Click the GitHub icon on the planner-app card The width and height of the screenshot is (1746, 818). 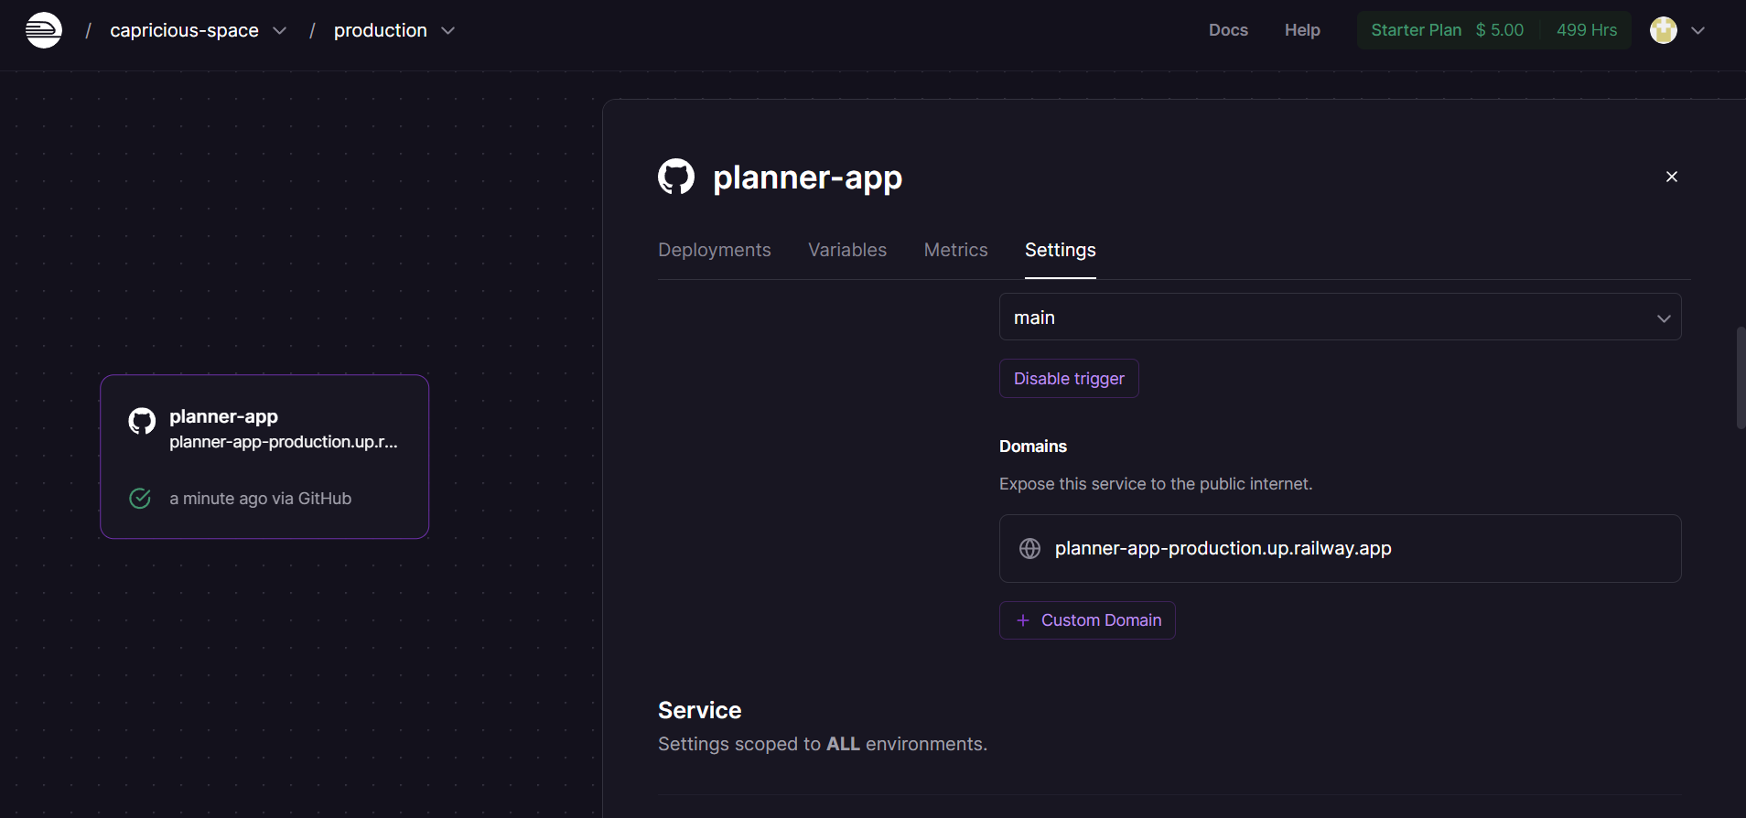tap(142, 421)
